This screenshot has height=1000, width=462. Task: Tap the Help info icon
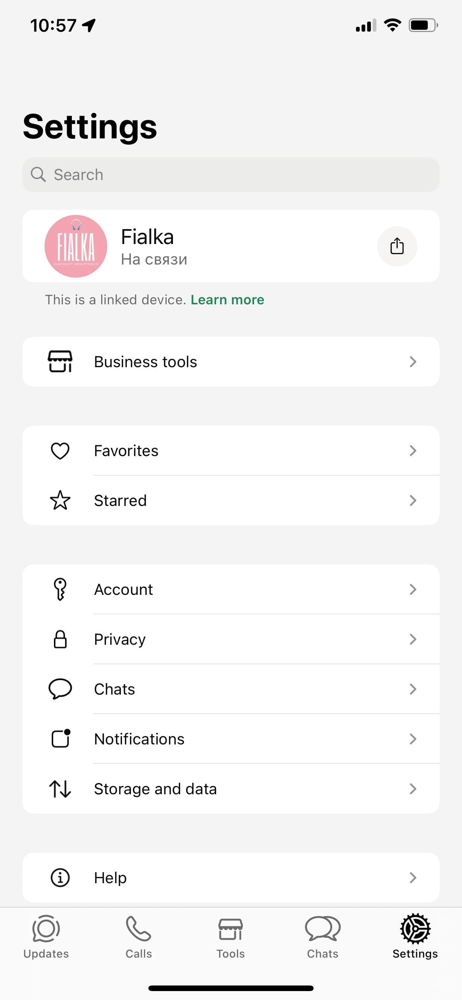pos(60,877)
